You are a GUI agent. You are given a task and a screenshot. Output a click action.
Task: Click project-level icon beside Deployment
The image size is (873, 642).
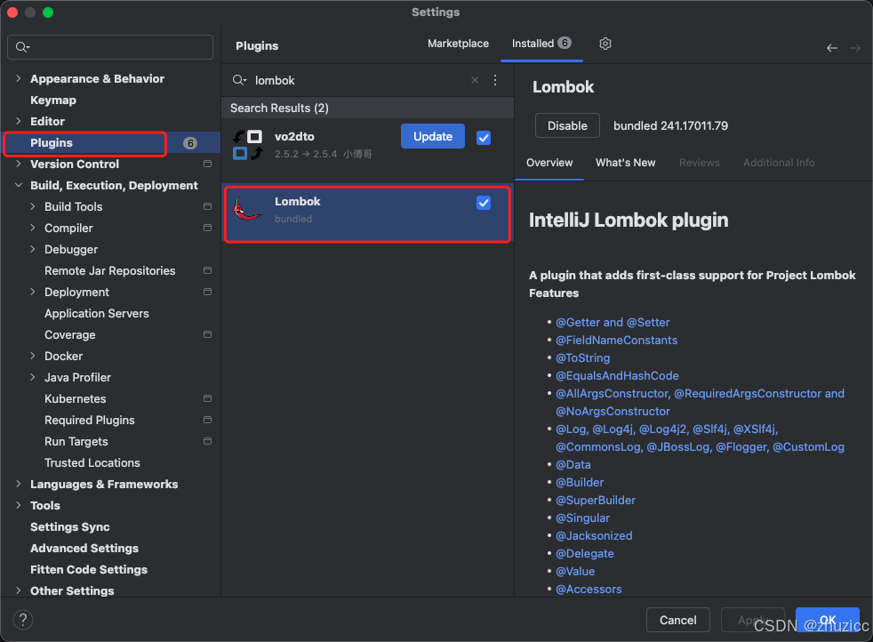[208, 292]
